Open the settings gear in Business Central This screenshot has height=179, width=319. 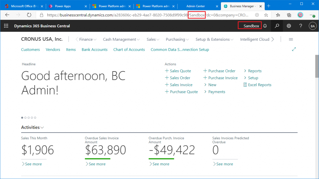click(289, 26)
